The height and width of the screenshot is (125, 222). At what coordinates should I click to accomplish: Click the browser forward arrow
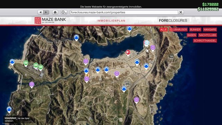[x=46, y=12]
